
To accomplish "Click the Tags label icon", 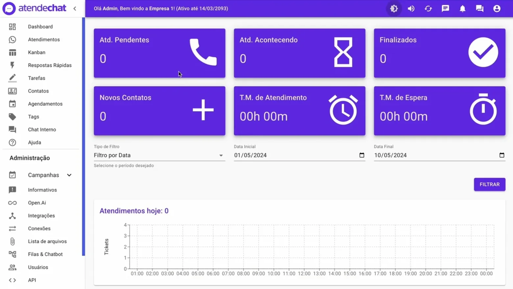I will (x=12, y=116).
